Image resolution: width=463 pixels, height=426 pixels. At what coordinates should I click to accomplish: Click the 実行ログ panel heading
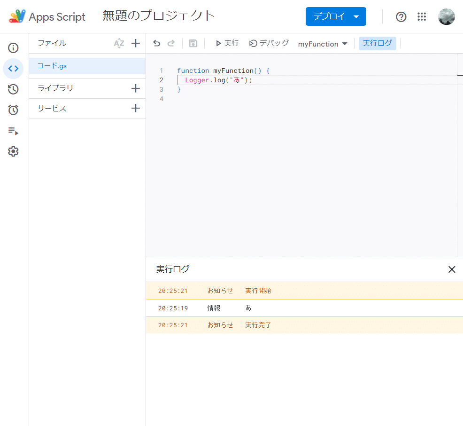(173, 269)
